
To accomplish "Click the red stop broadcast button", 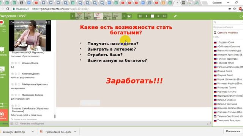I will (x=4, y=115).
